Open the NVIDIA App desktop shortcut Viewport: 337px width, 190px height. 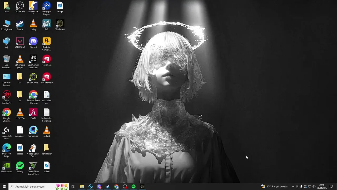pyautogui.click(x=7, y=167)
